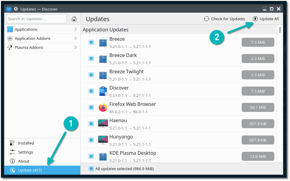The width and height of the screenshot is (290, 181).
Task: Toggle the All updates selected checkbox
Action: pos(91,169)
